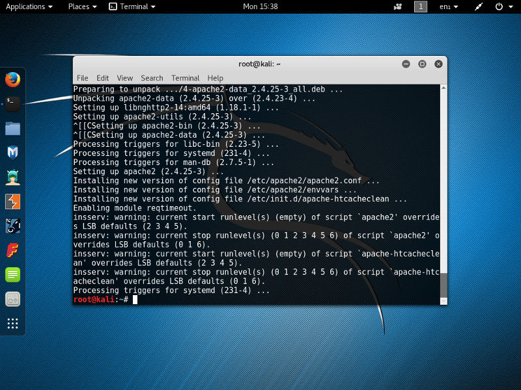The image size is (521, 390).
Task: Open a new Terminal from the dock
Action: tap(12, 104)
